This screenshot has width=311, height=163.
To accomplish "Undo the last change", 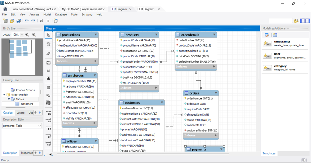I will click(27, 21).
